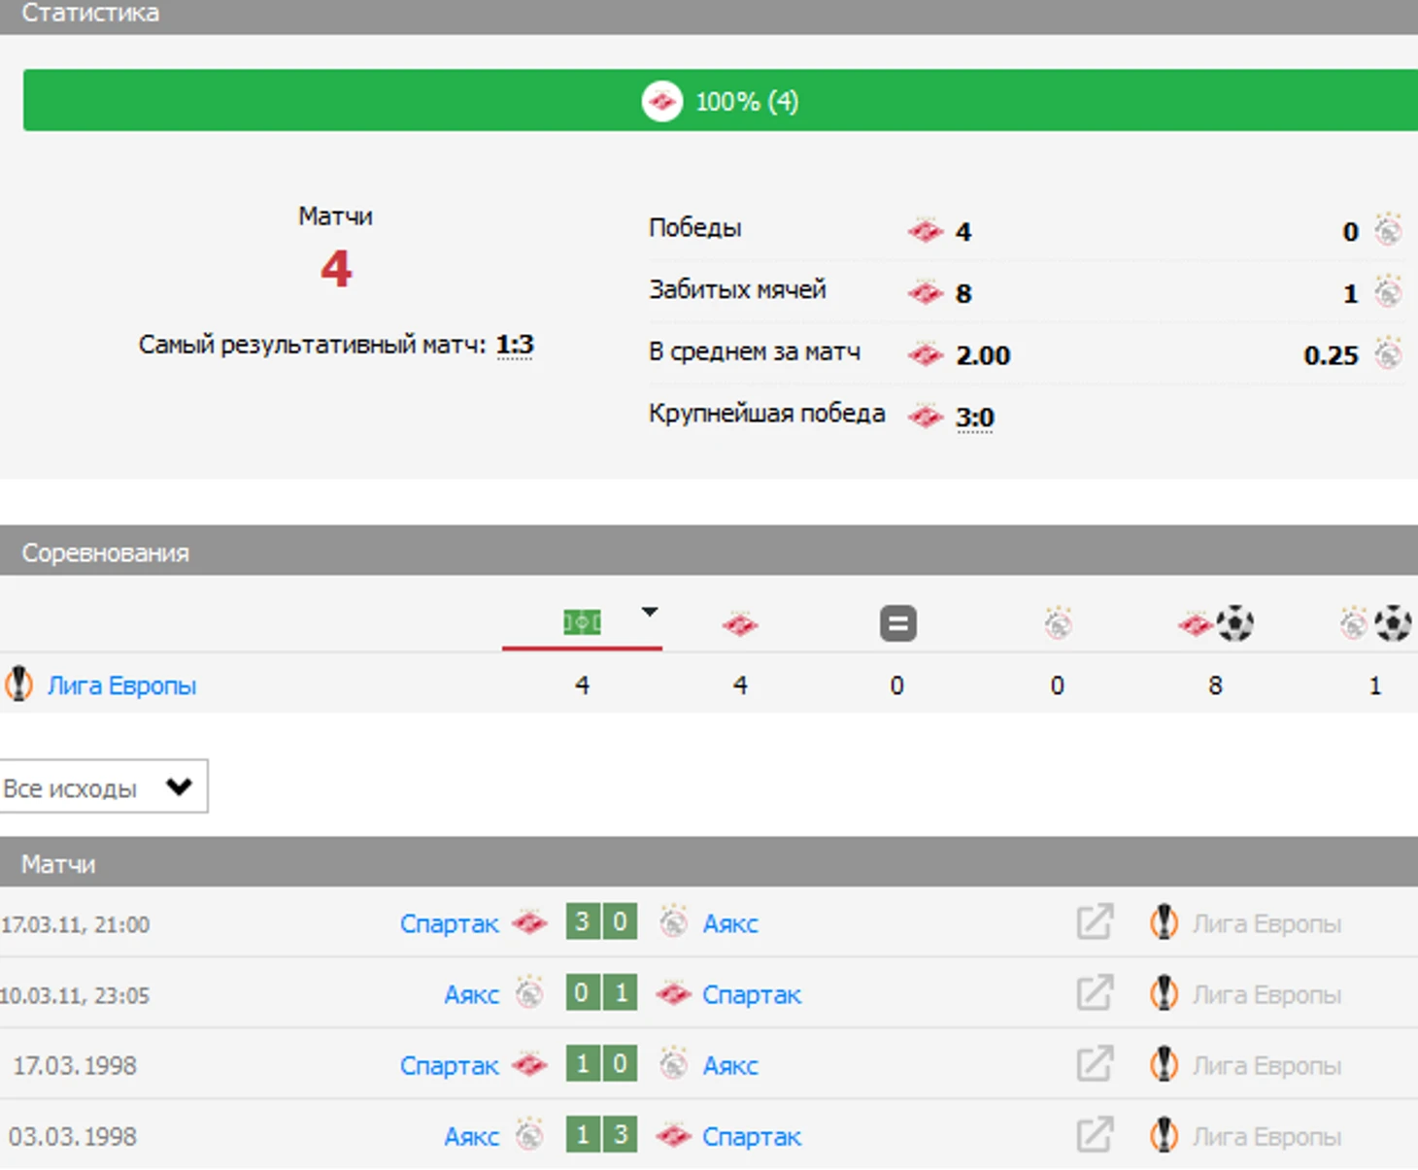Click the Spartak logo in green bar
Screen dimensions: 1418x1170
point(662,101)
